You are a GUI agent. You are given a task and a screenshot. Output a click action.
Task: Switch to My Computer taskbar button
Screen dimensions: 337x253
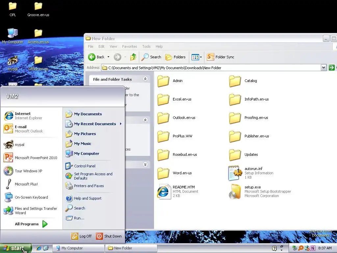(x=78, y=248)
